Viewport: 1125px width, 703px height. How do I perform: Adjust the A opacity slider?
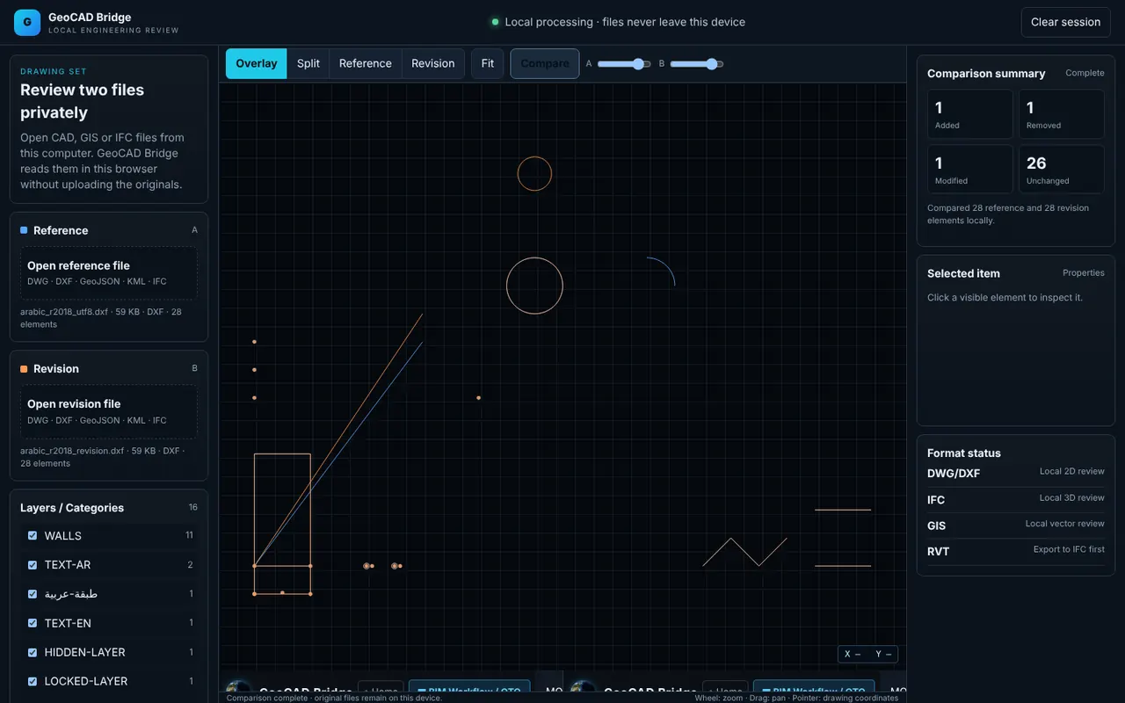(624, 64)
